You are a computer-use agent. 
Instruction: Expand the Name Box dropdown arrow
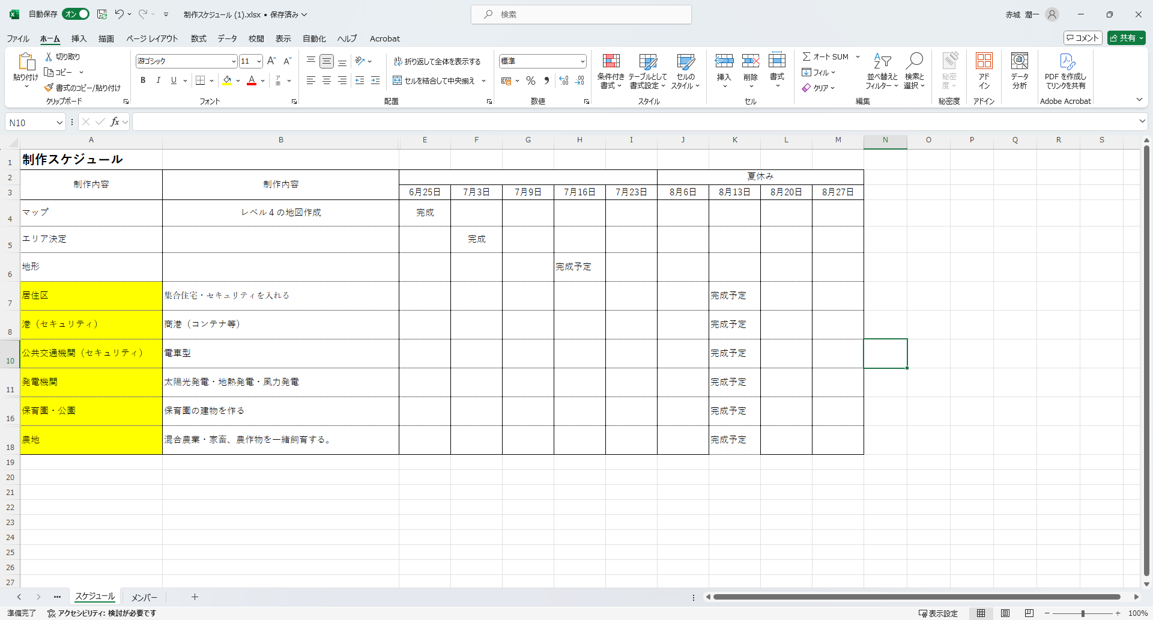(x=59, y=123)
